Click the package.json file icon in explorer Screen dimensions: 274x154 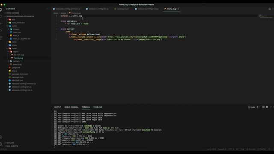(x=10, y=77)
